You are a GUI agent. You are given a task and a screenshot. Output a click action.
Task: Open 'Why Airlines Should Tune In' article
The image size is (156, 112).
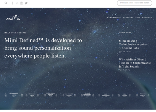click(x=135, y=63)
